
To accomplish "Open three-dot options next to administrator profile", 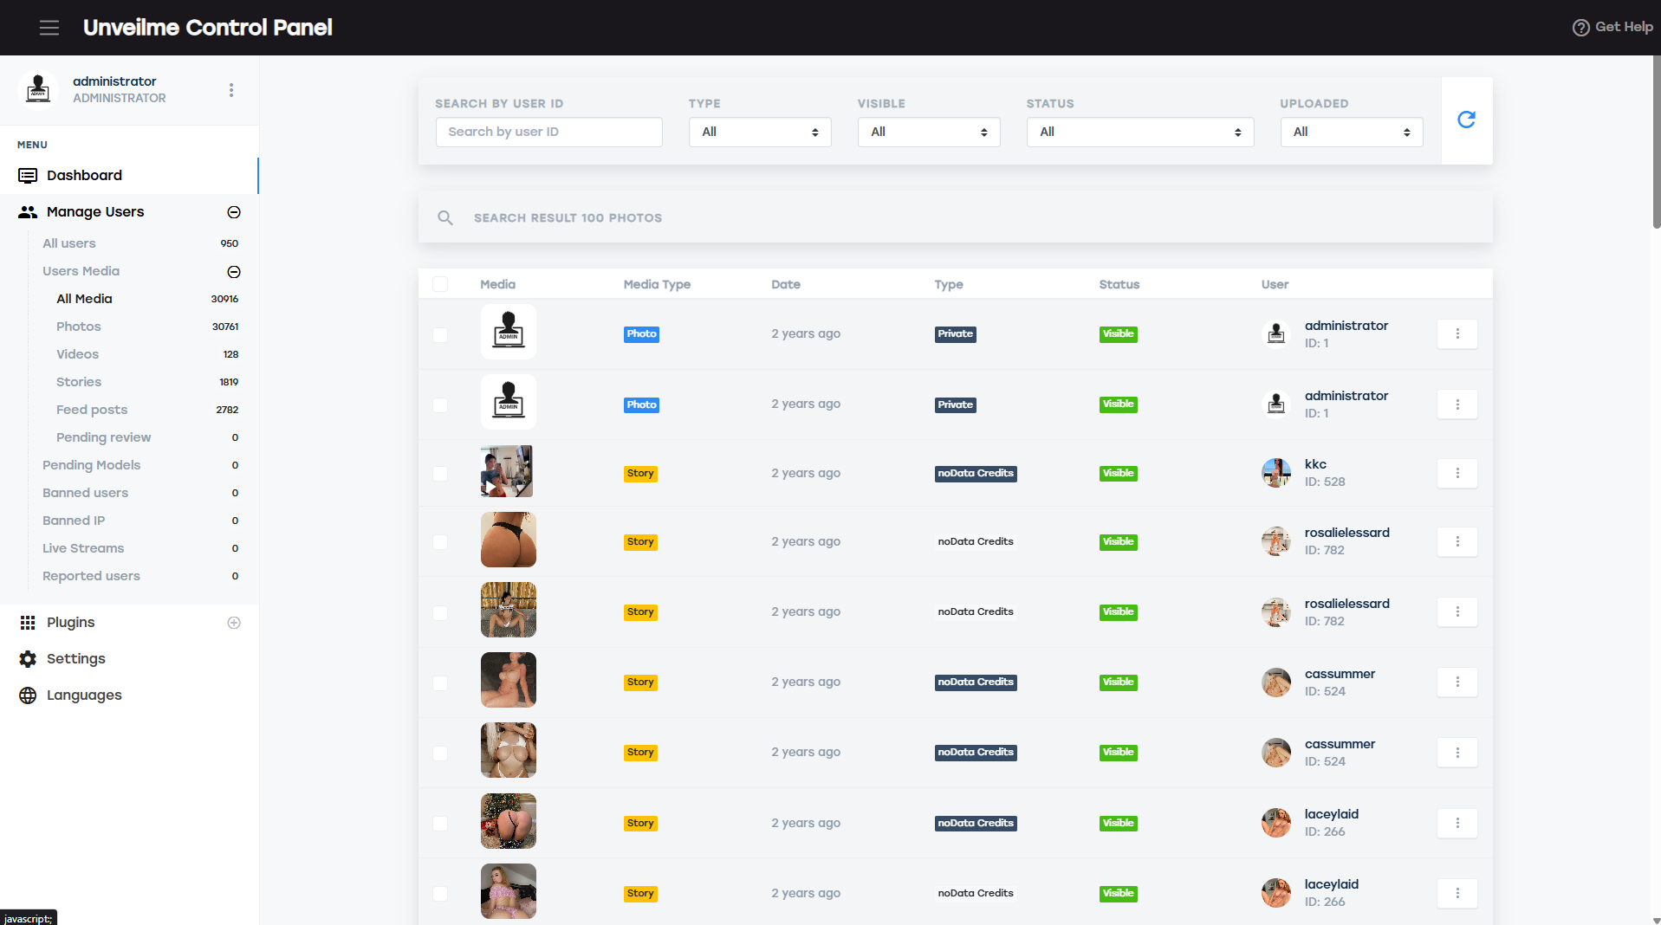I will [x=231, y=90].
